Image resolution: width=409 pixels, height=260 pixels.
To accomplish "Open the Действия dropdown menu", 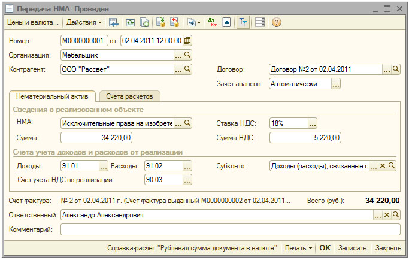I will [x=84, y=22].
